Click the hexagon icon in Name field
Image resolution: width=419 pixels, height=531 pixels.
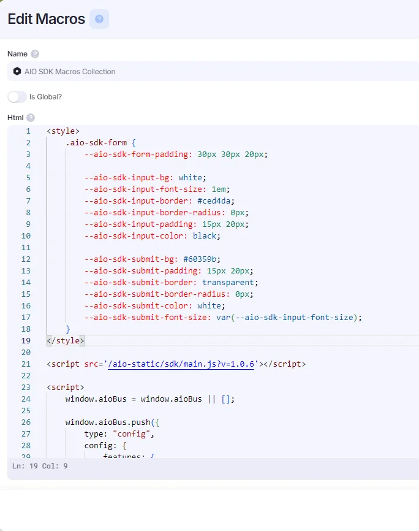[17, 71]
